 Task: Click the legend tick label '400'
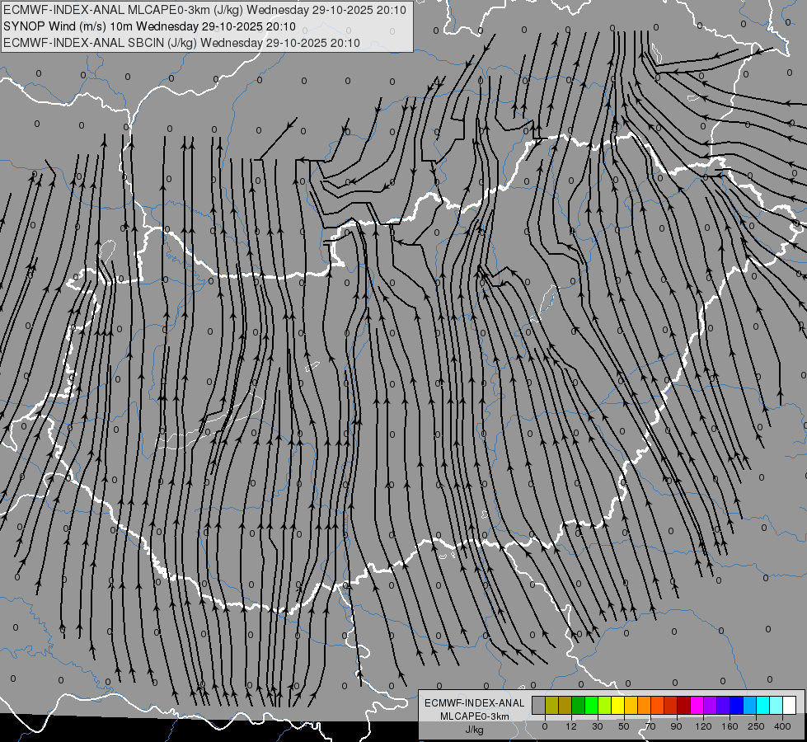point(782,726)
